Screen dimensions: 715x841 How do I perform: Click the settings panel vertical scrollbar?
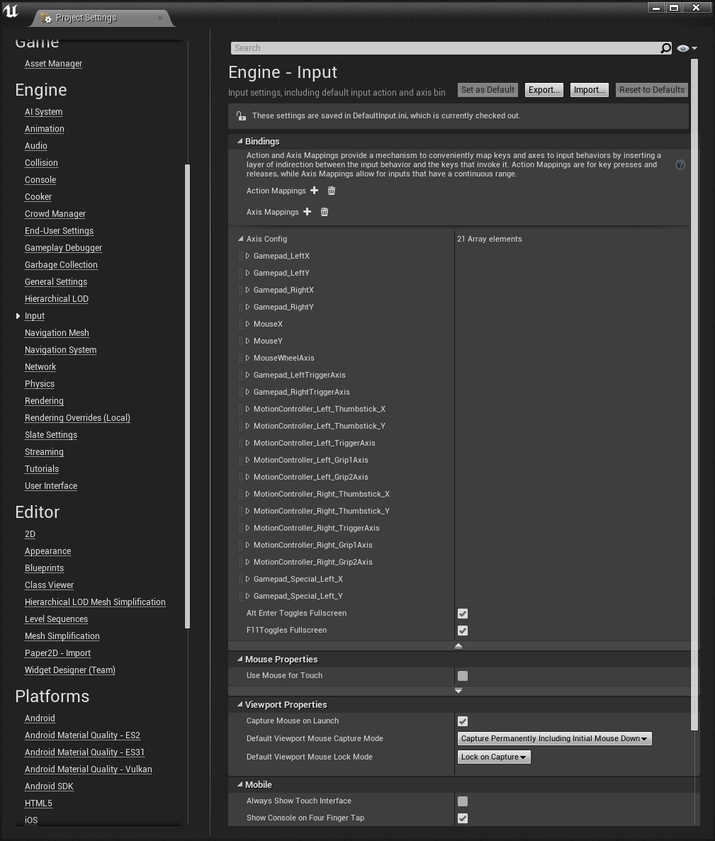694,395
